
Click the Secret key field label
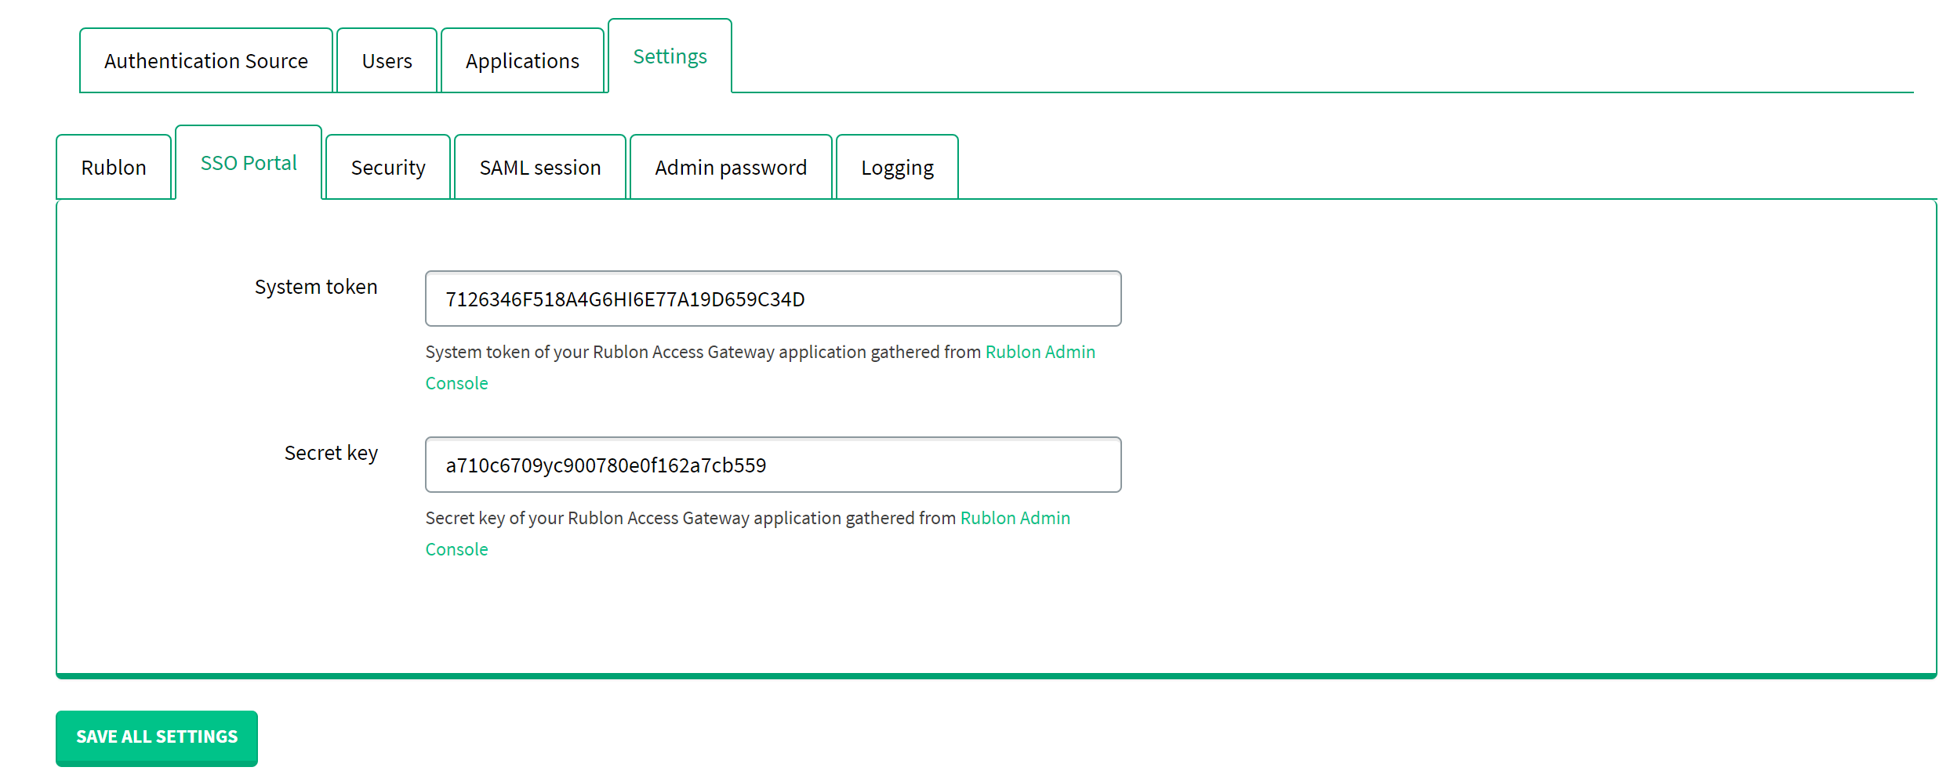331,453
